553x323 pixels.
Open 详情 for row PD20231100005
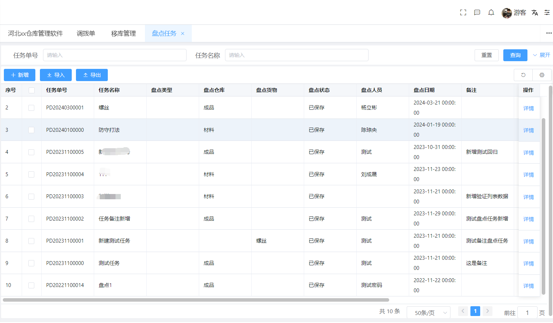click(x=528, y=153)
